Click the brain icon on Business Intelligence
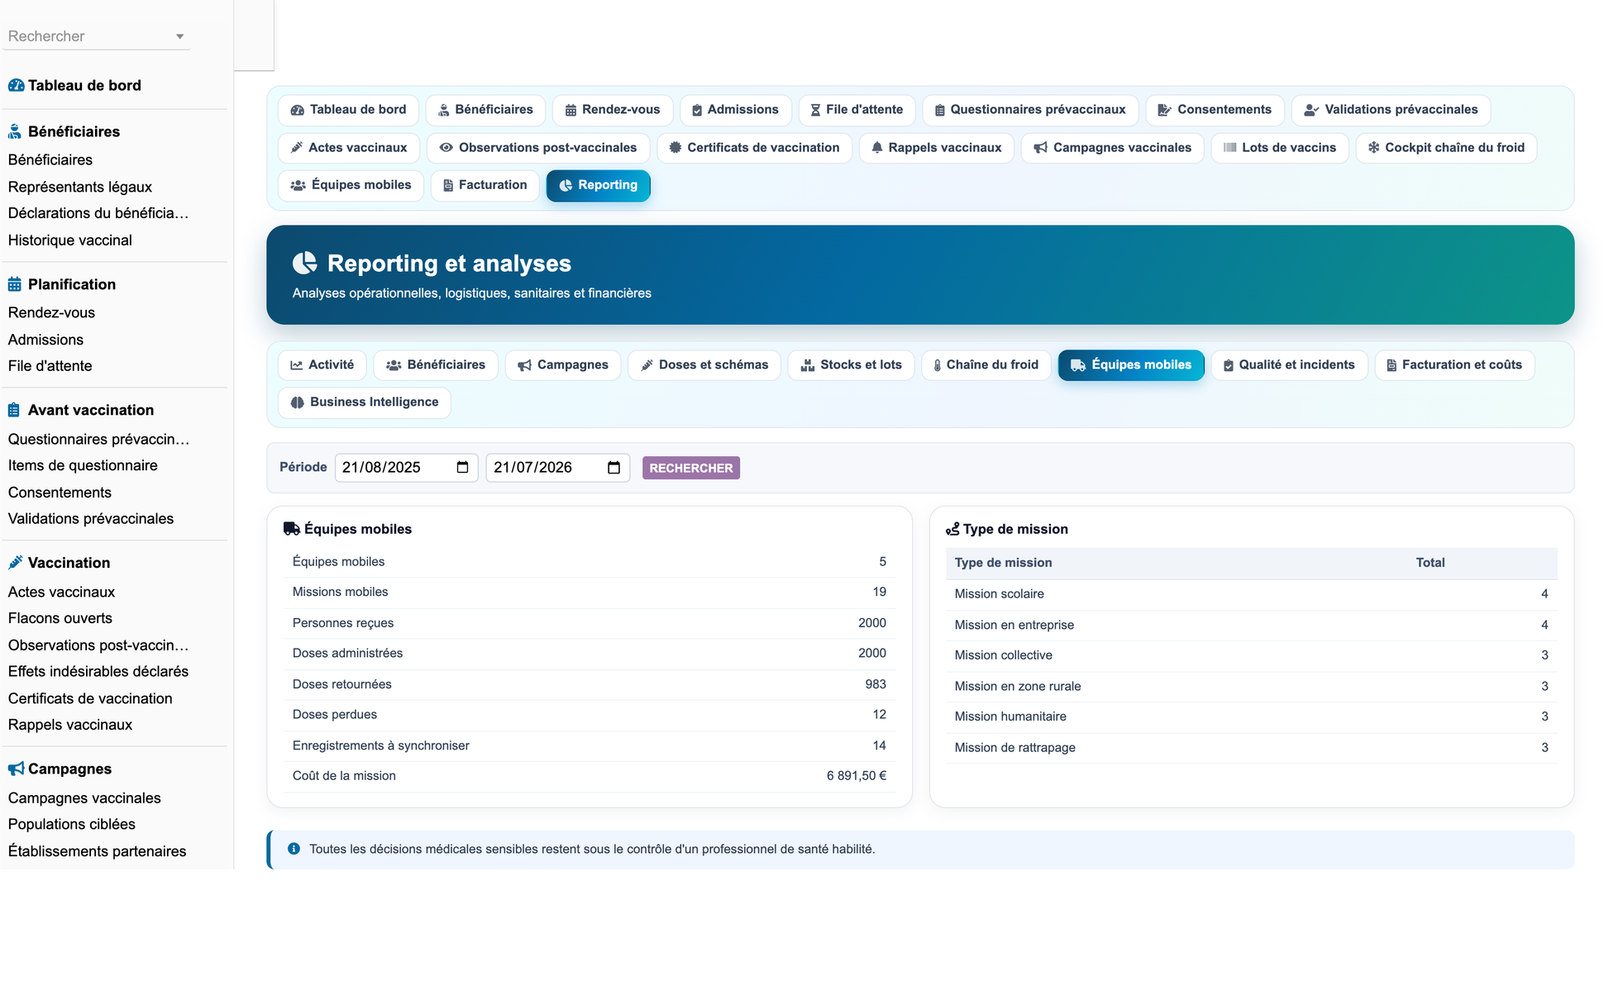Image resolution: width=1609 pixels, height=995 pixels. [298, 402]
